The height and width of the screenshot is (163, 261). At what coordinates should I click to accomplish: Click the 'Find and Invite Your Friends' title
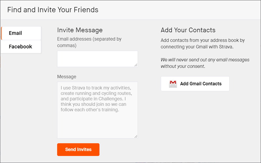53,10
